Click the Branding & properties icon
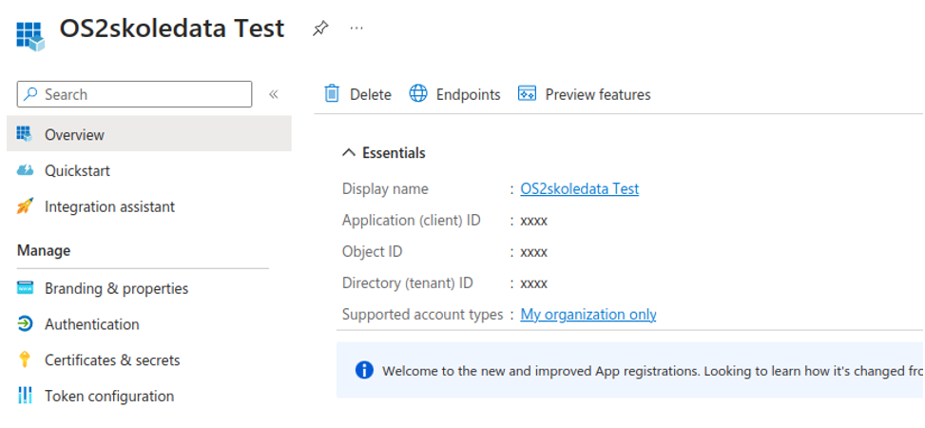This screenshot has height=428, width=925. (x=25, y=289)
